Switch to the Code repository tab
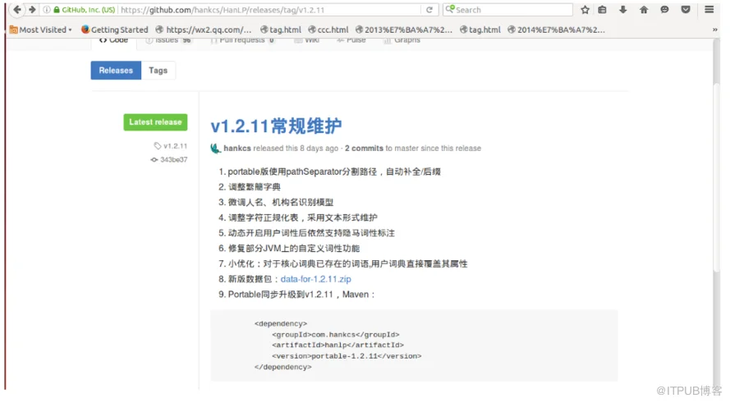Screen dimensions: 730x403 113,41
